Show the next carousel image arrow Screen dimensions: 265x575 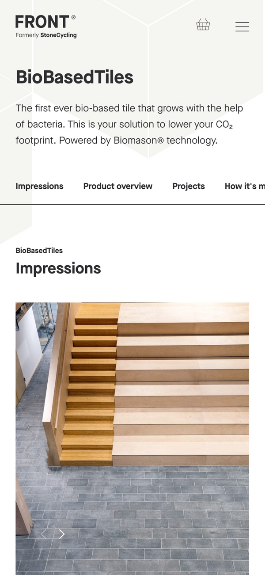(62, 534)
